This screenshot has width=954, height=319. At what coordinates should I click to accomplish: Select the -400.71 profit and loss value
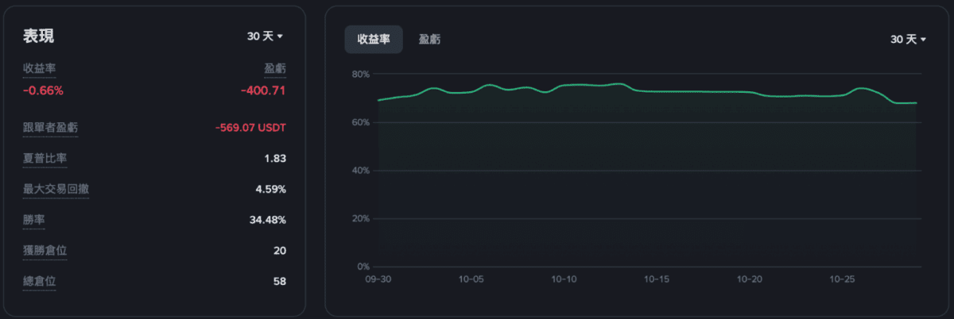click(263, 90)
